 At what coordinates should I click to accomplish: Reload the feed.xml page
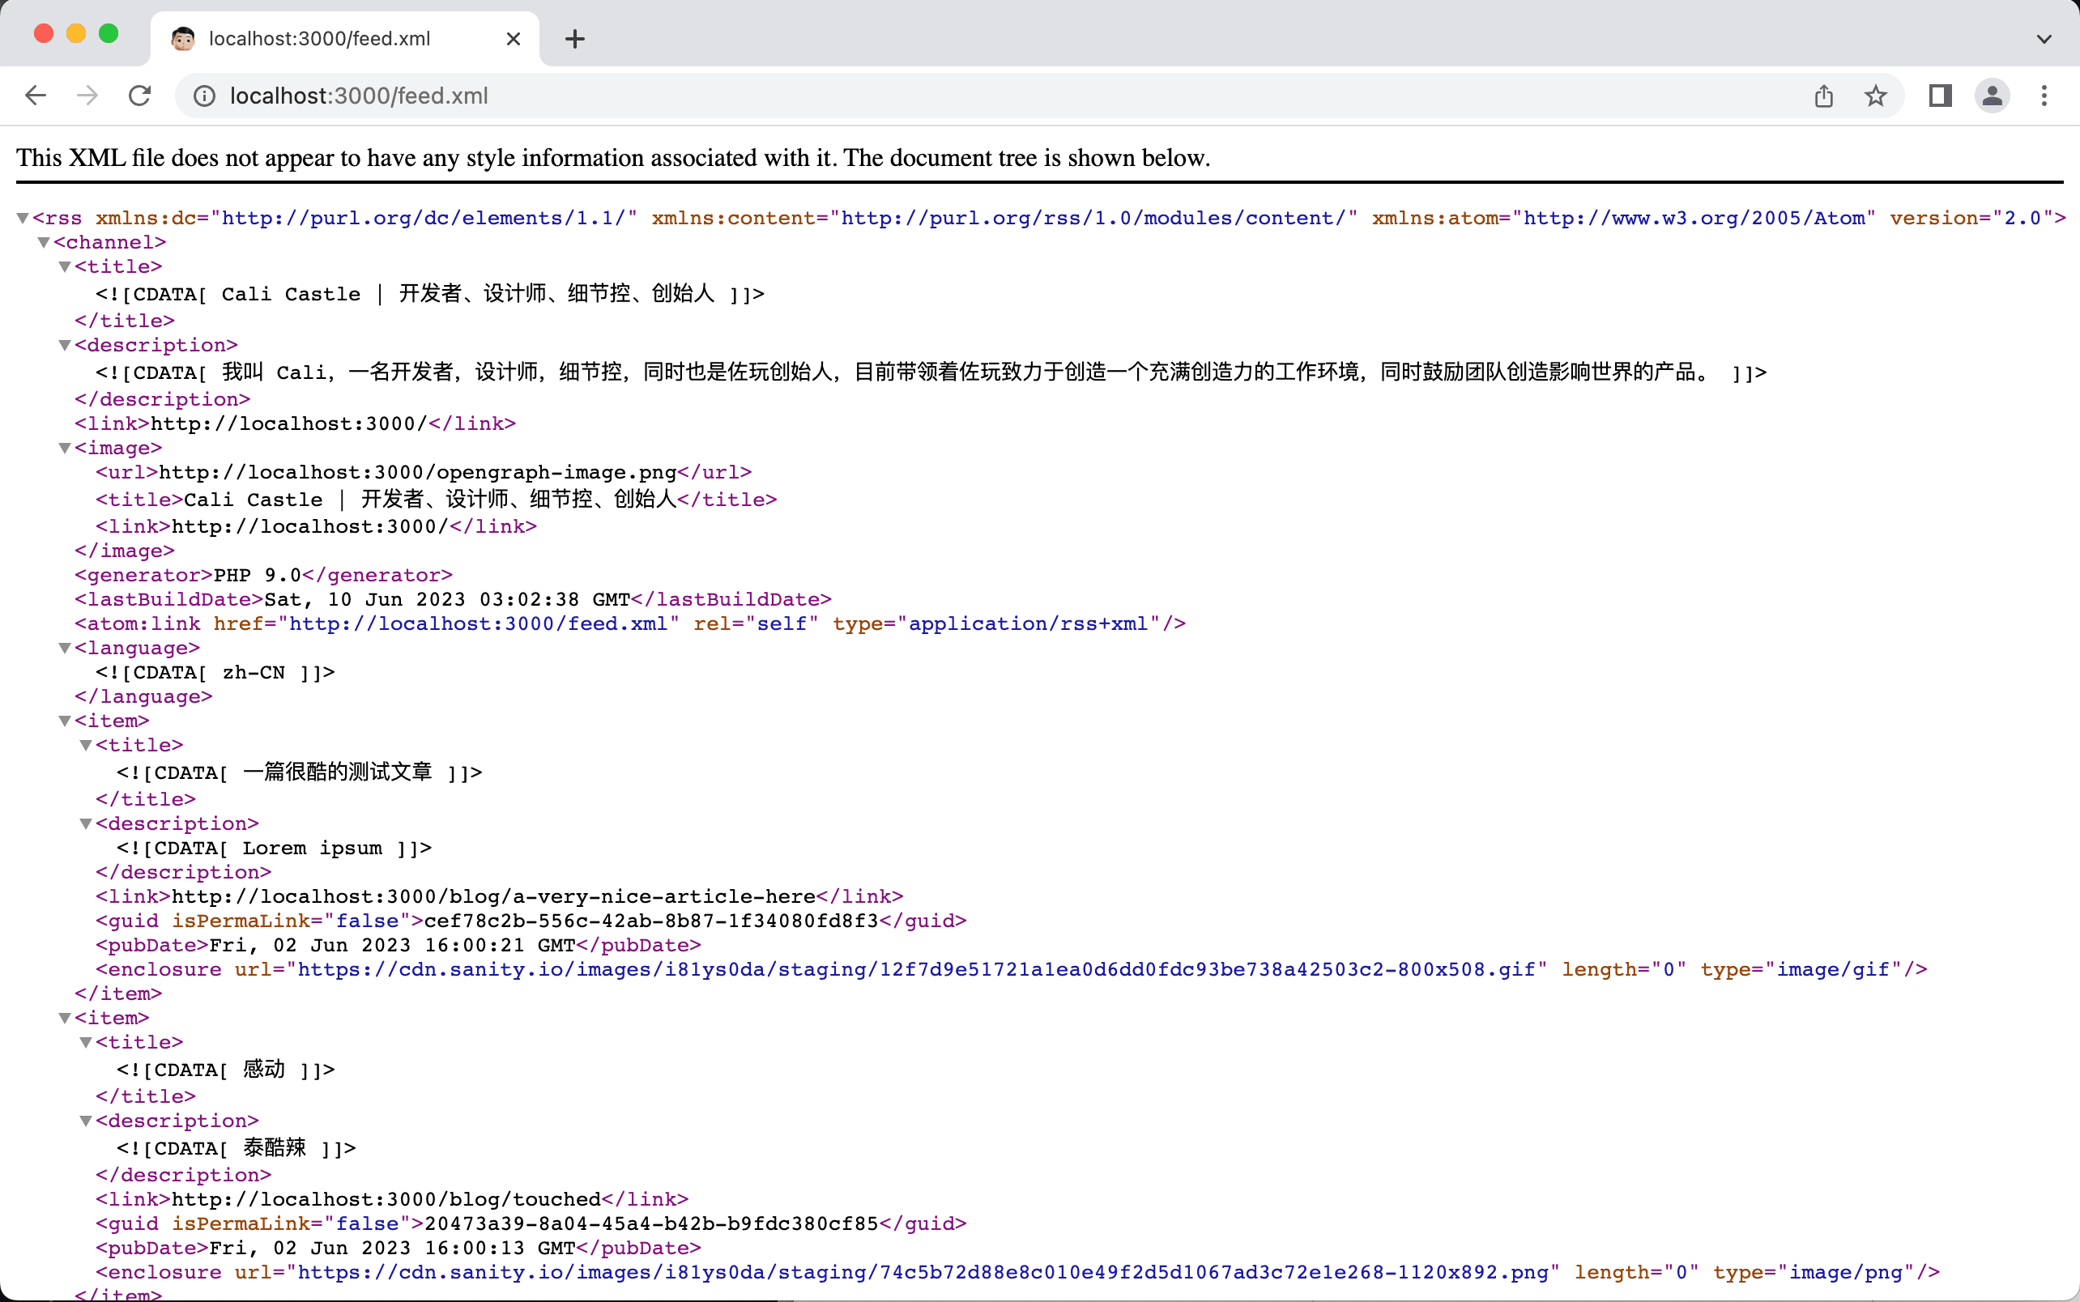click(x=139, y=96)
